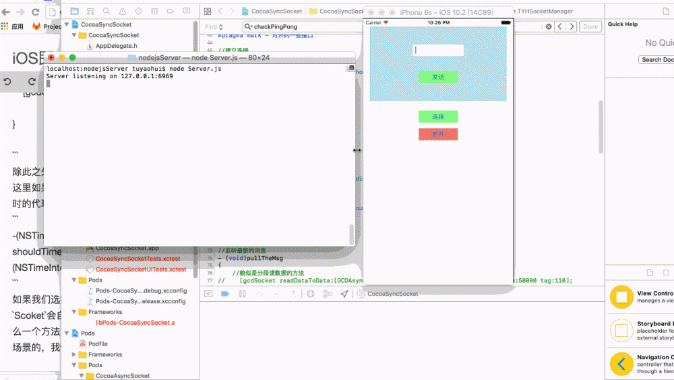Show the code snippet library braces icon
The height and width of the screenshot is (380, 674).
tap(666, 272)
